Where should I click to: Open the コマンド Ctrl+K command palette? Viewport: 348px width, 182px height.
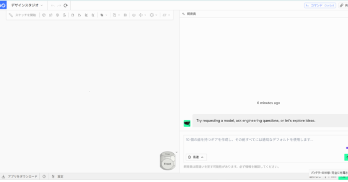click(x=320, y=5)
